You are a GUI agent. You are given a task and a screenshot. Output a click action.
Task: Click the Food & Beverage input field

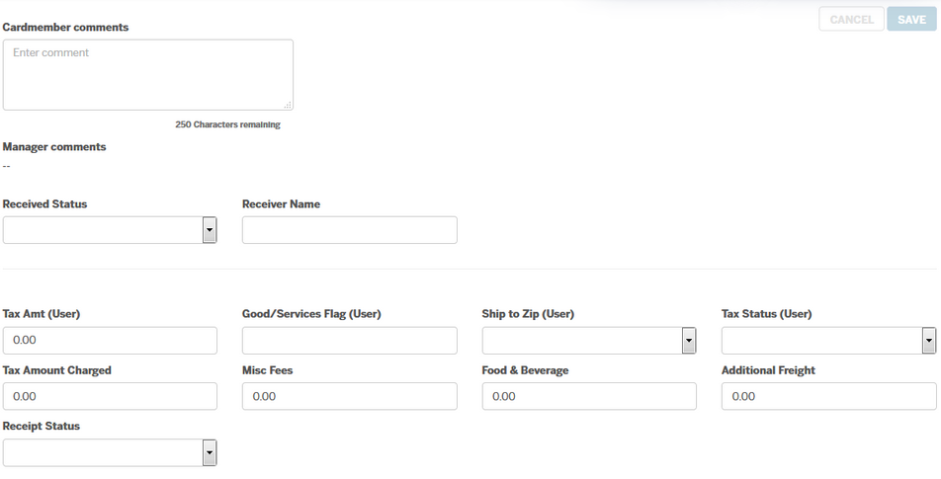589,396
